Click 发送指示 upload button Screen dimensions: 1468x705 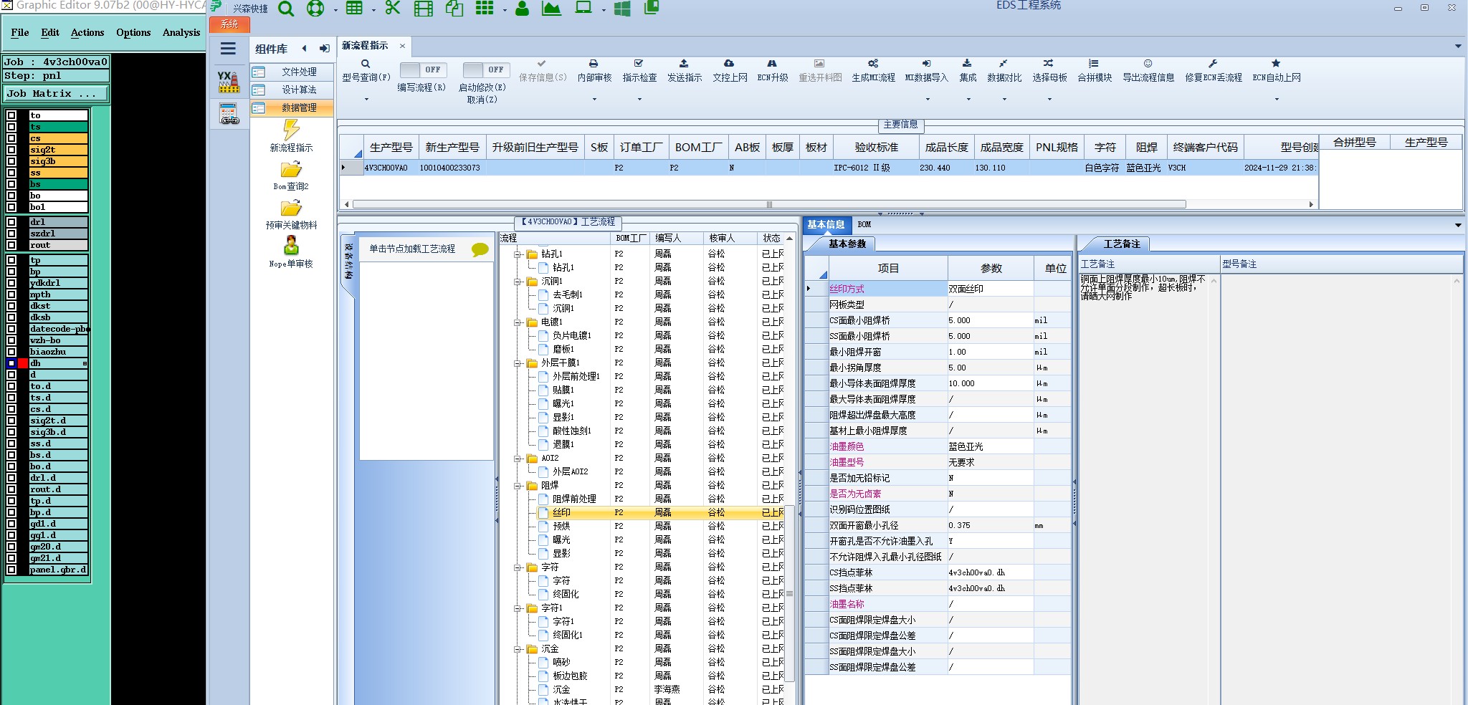pyautogui.click(x=685, y=71)
